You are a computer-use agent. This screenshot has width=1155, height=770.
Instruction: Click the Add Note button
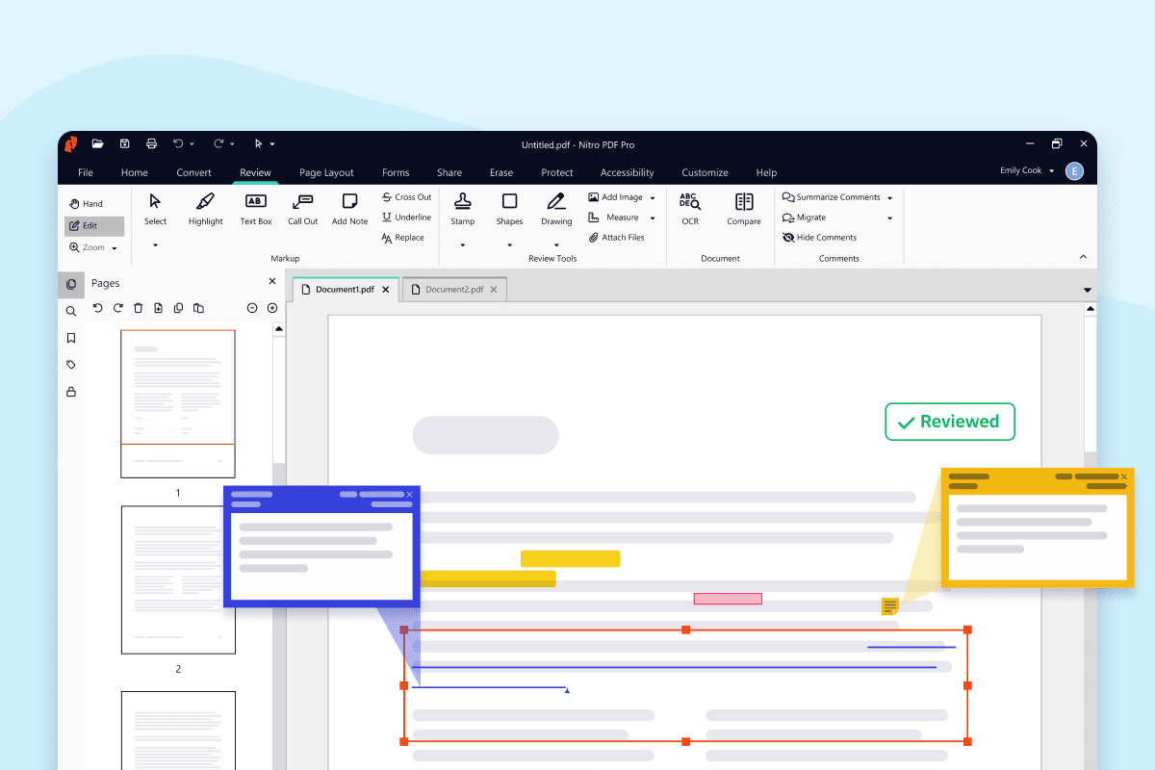tap(349, 209)
